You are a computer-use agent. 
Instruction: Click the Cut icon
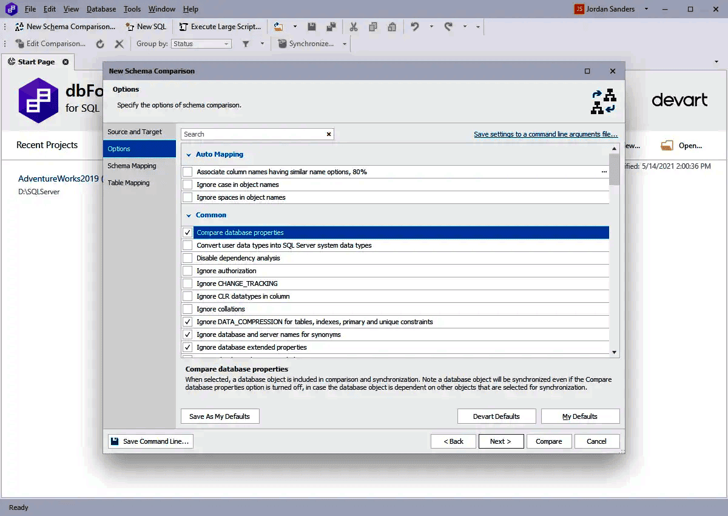click(x=354, y=27)
